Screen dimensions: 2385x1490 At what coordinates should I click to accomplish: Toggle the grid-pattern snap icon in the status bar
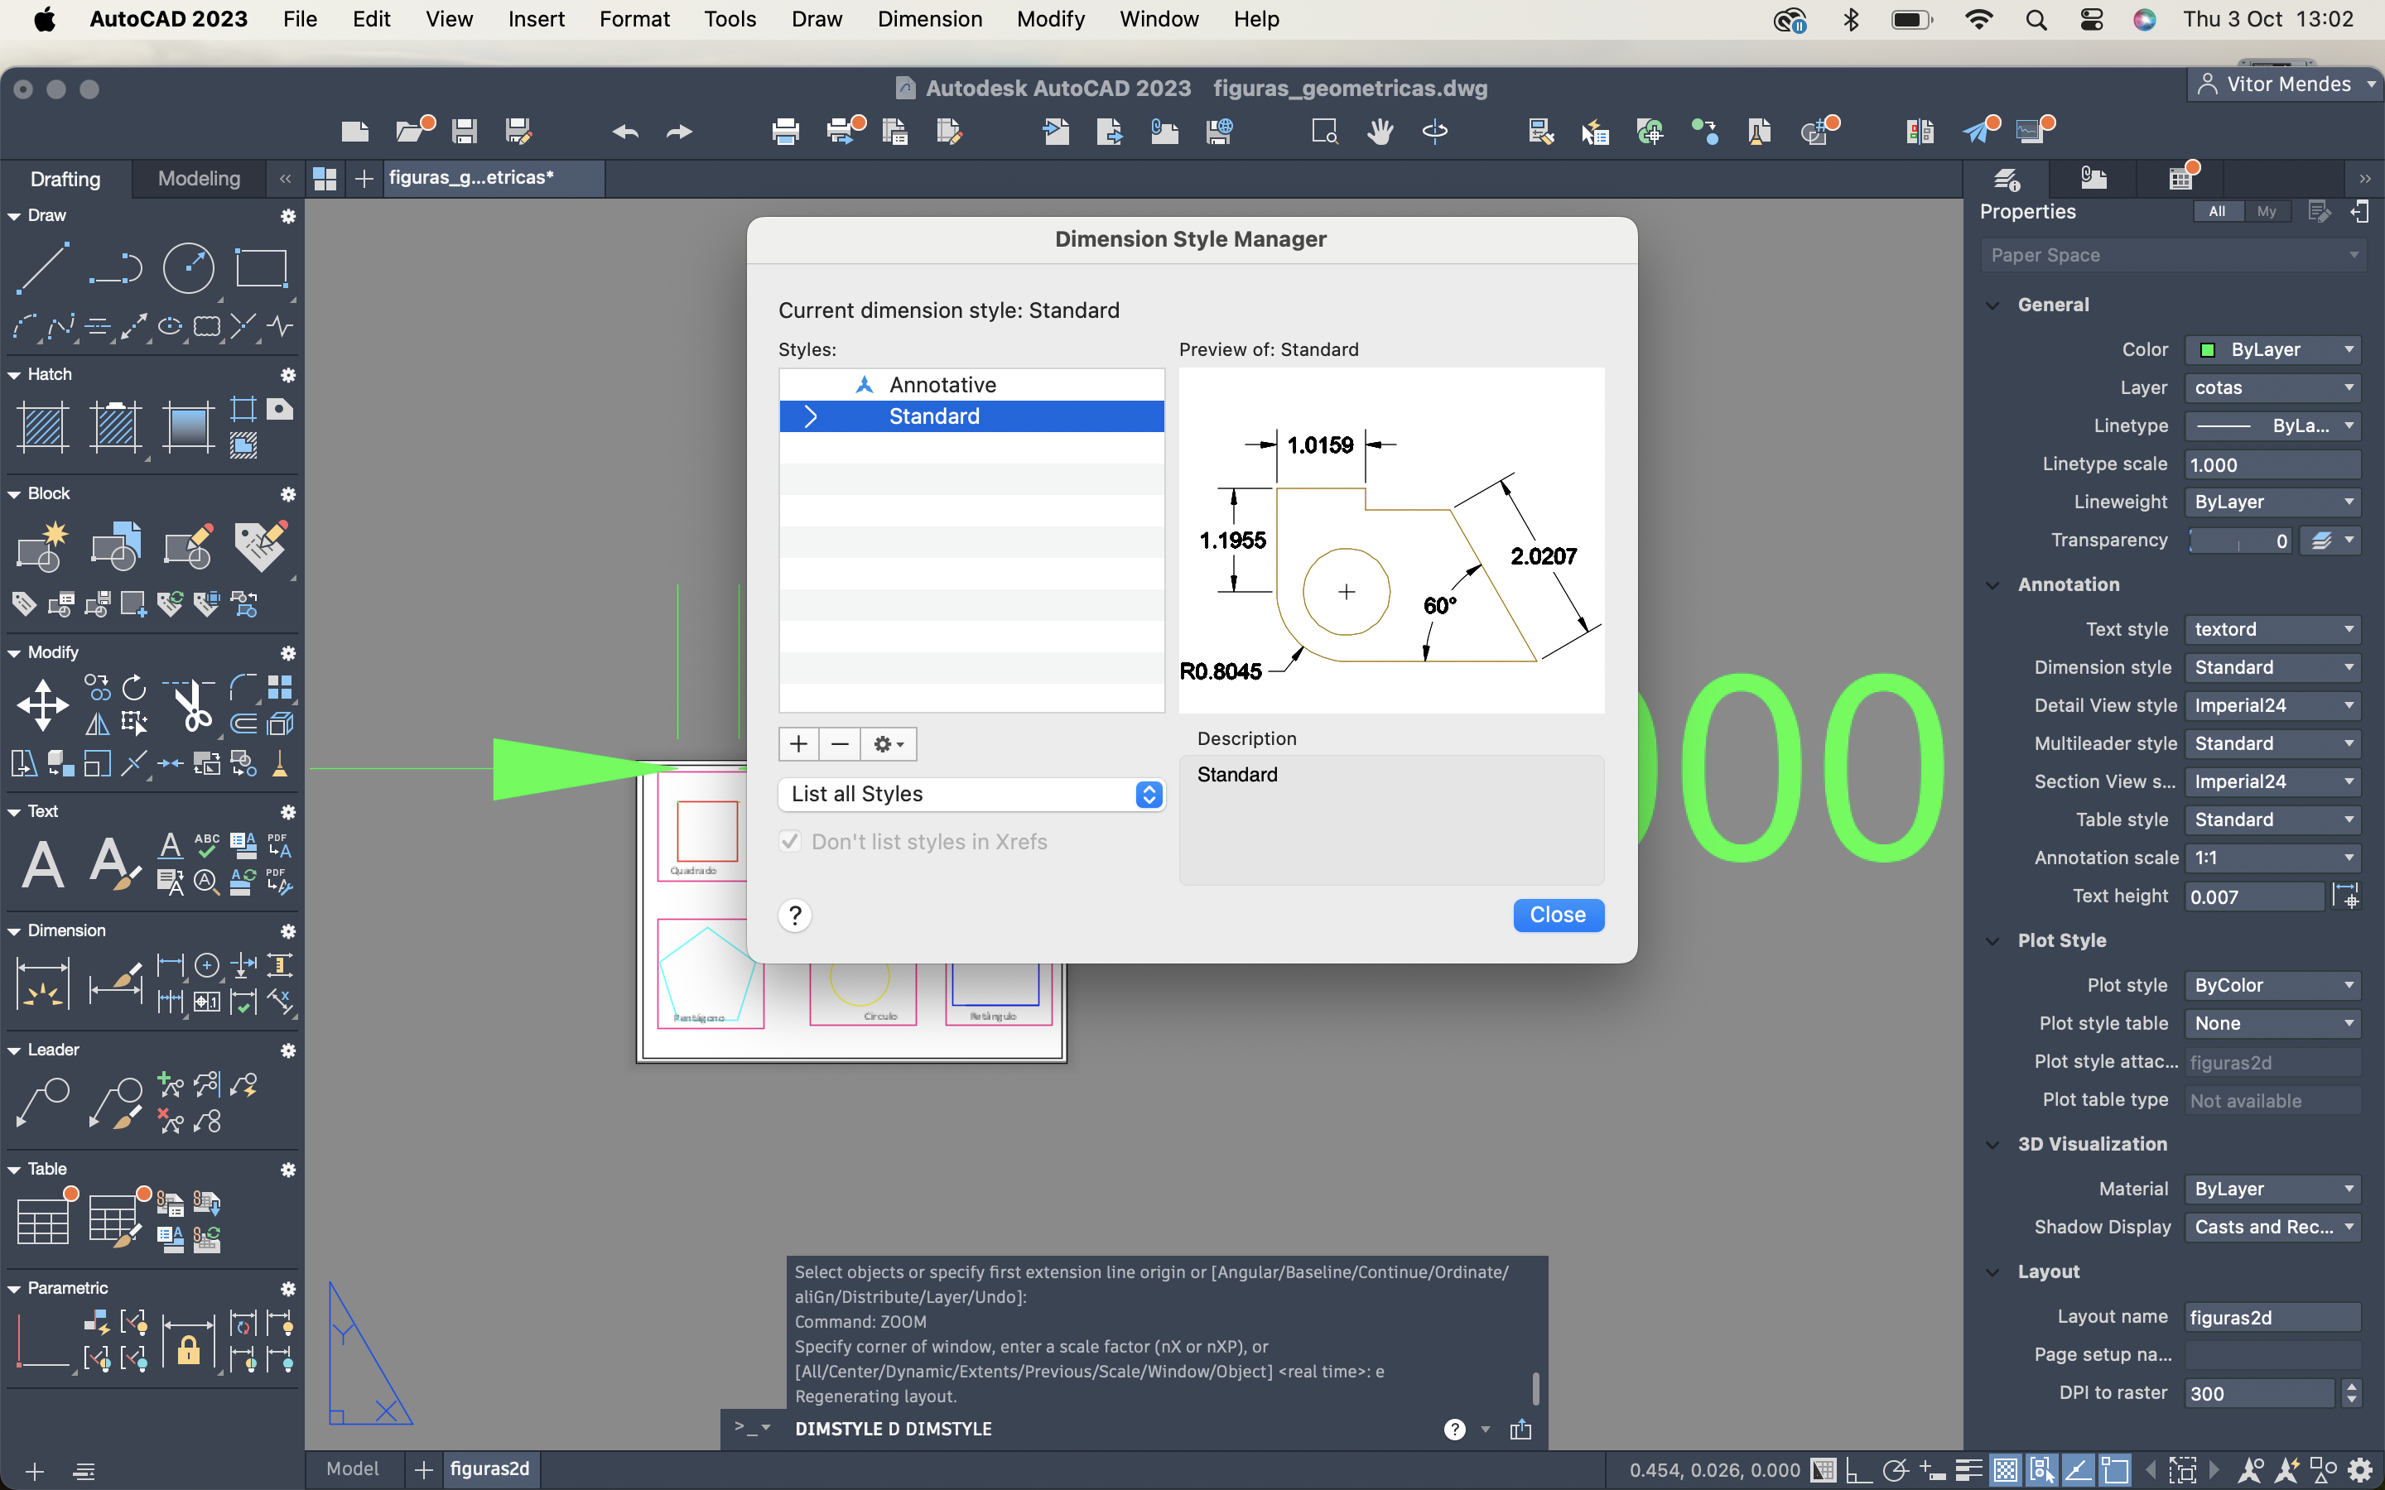(x=2005, y=1470)
